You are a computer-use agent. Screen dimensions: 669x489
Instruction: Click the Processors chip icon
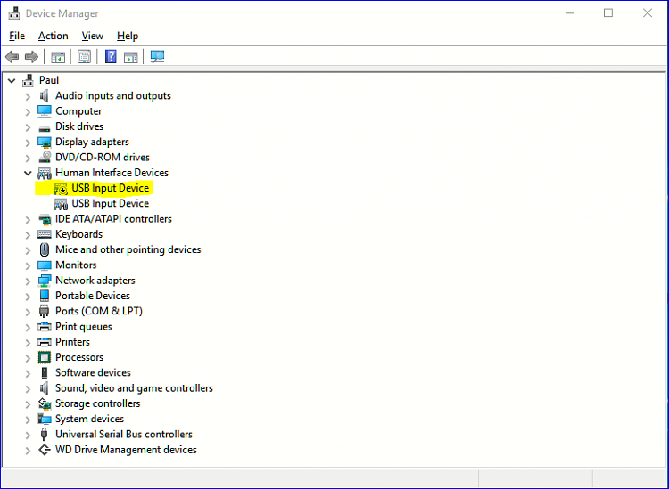pyautogui.click(x=45, y=357)
